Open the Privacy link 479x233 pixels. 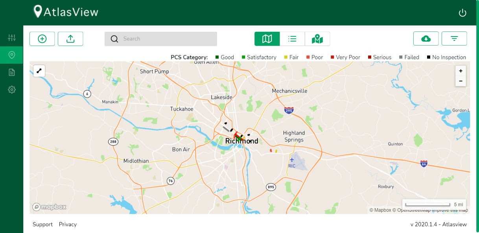pos(68,224)
